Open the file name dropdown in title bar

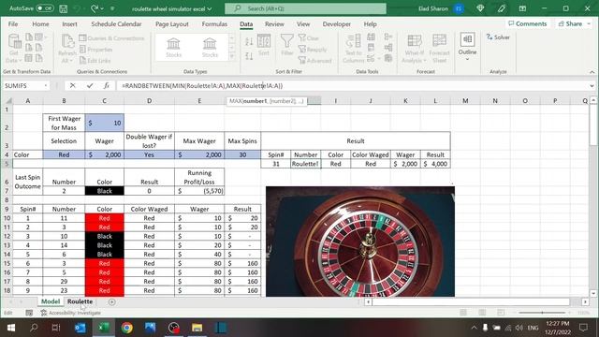click(210, 8)
